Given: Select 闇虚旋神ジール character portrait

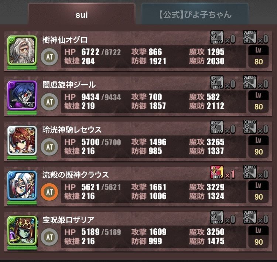Looking at the screenshot, I should coord(22,95).
